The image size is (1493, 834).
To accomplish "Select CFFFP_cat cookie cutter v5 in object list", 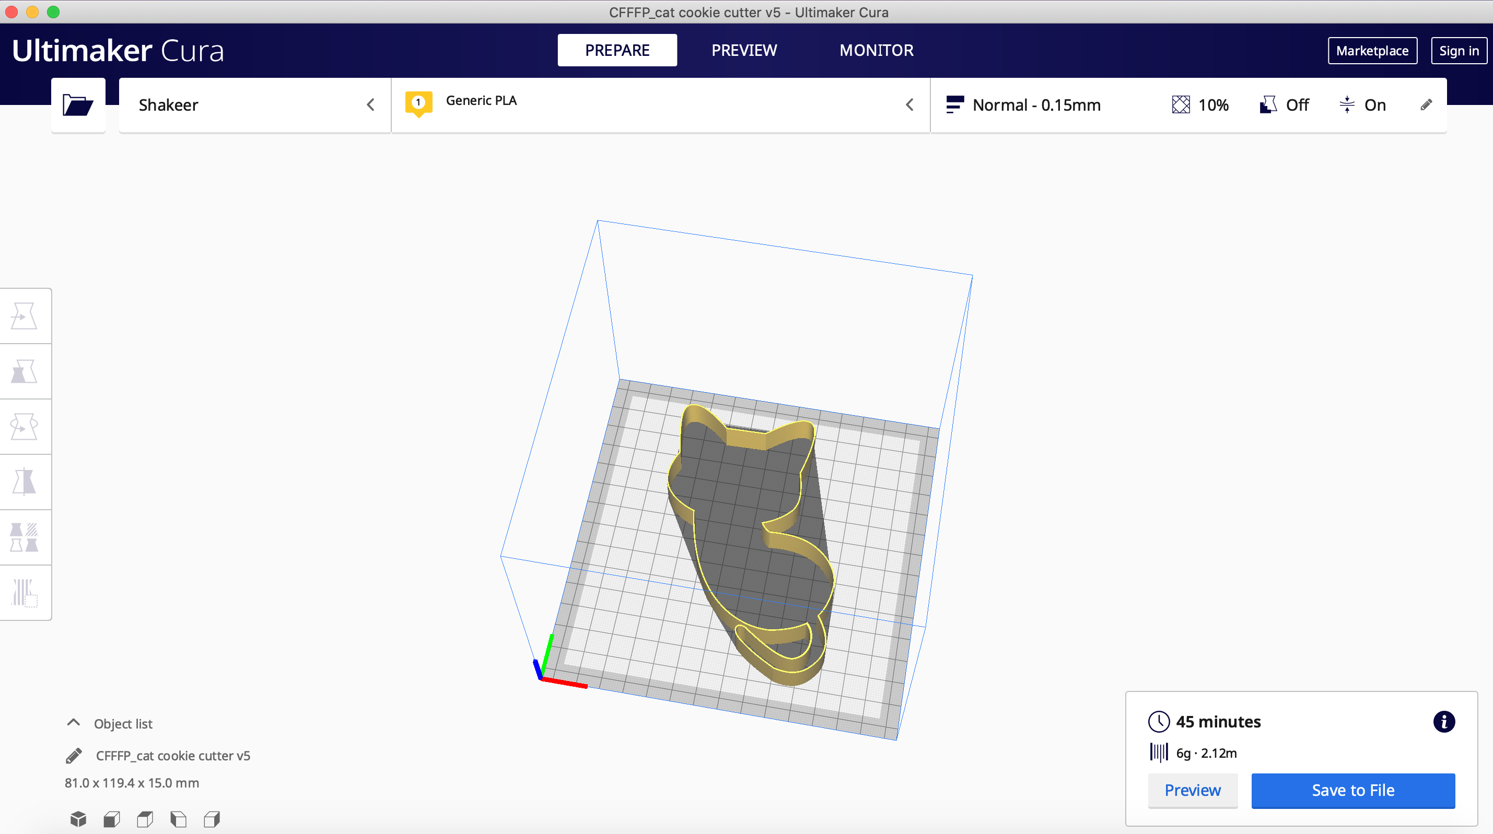I will pos(173,756).
